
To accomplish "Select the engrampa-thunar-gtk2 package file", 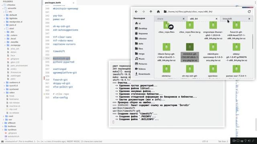I will [213, 30].
